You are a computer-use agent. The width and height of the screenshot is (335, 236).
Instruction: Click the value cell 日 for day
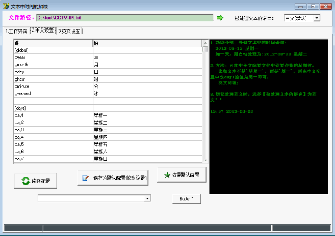tap(147, 72)
